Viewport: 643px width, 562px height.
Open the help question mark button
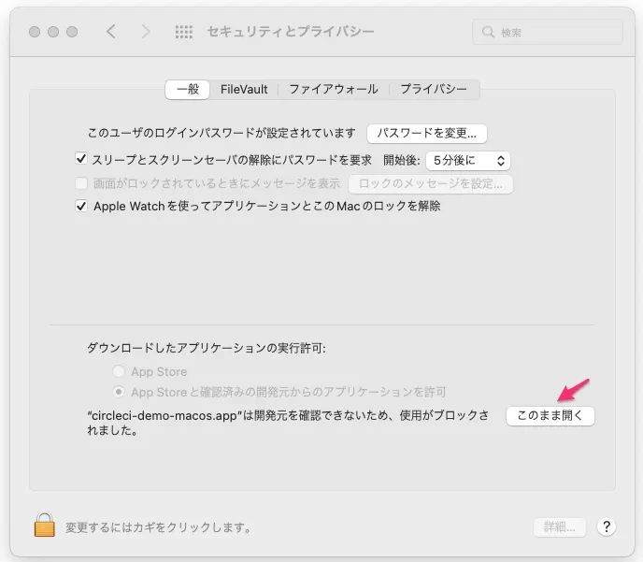[x=607, y=526]
